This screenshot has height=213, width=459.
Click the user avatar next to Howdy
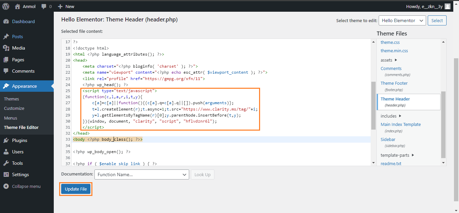[x=447, y=6]
